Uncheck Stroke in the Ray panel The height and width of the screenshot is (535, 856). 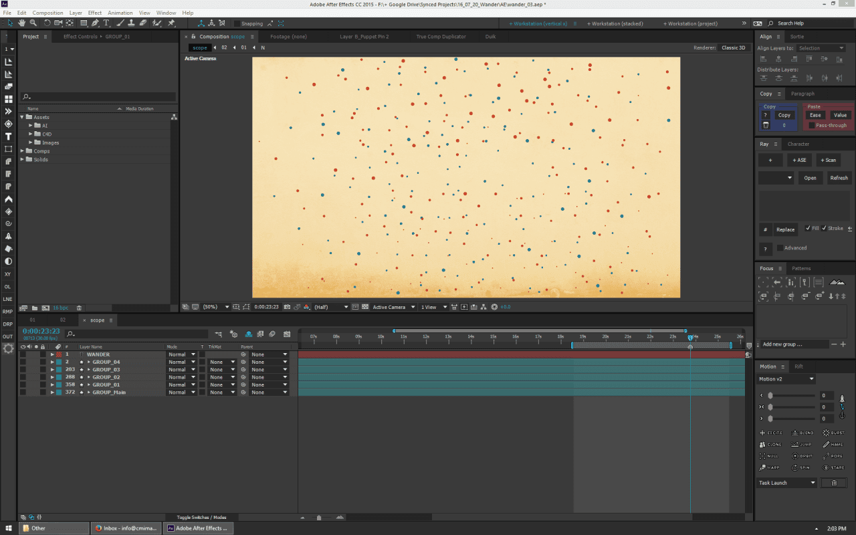pyautogui.click(x=824, y=228)
